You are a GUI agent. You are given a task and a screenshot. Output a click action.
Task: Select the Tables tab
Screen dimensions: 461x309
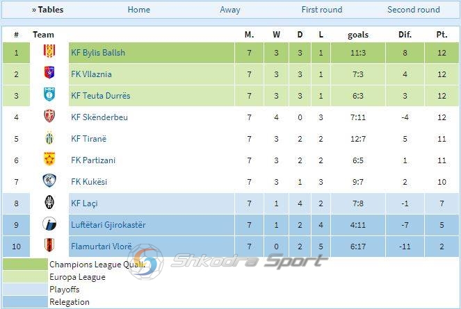pos(47,10)
